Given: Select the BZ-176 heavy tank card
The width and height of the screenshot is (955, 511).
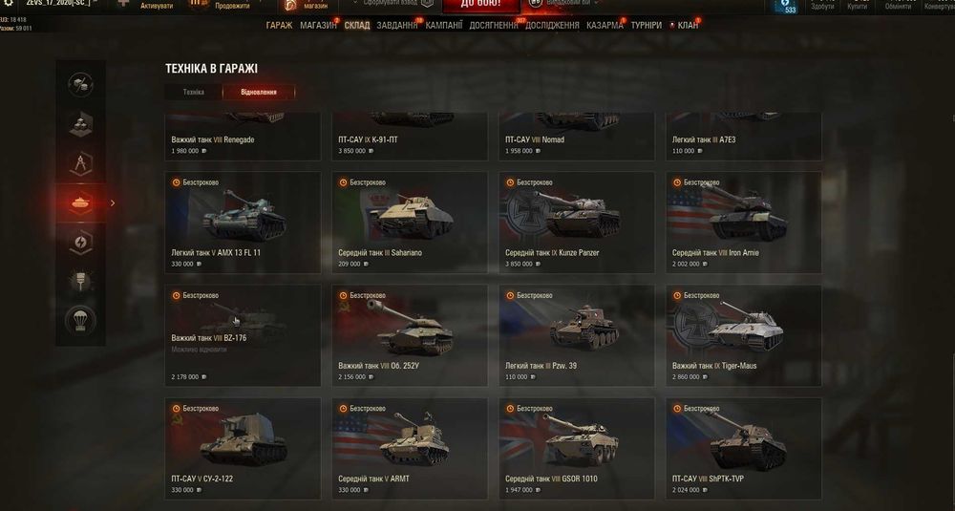Looking at the screenshot, I should coord(243,335).
